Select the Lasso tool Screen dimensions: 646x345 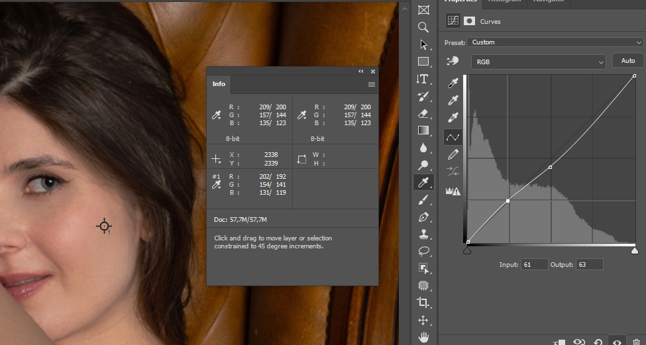pos(423,251)
